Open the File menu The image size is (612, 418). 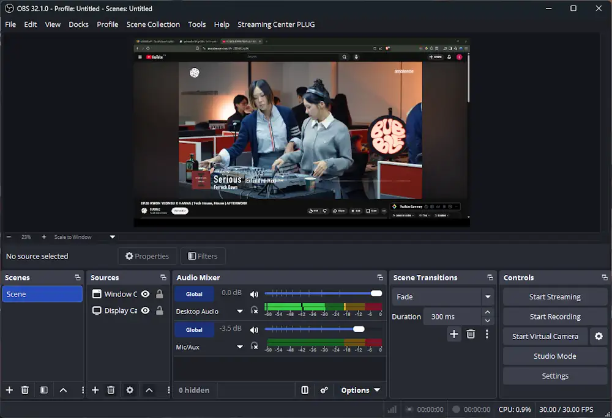[x=10, y=24]
